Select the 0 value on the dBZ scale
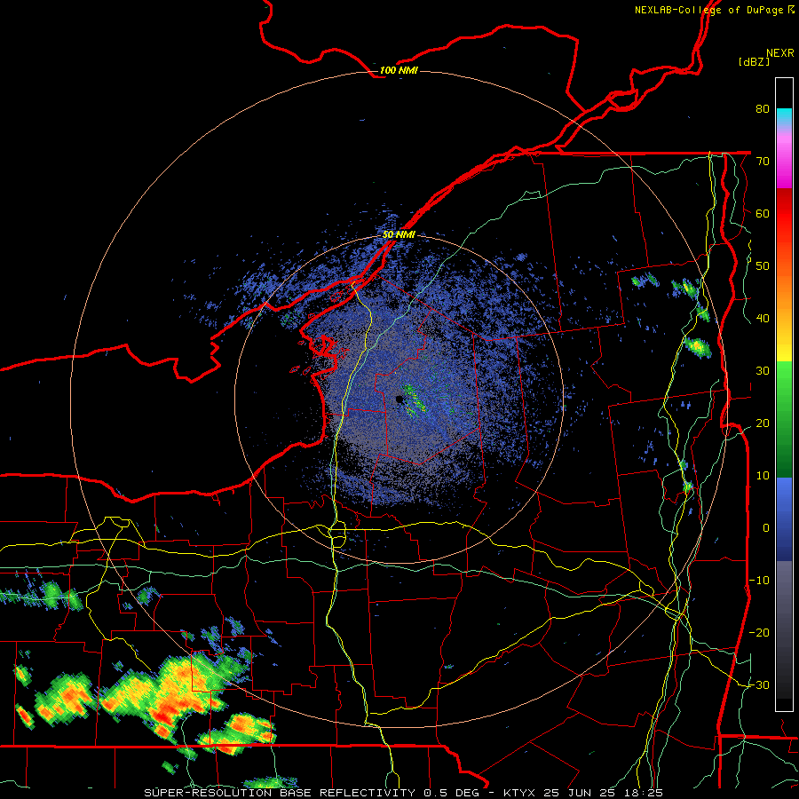 [x=766, y=528]
